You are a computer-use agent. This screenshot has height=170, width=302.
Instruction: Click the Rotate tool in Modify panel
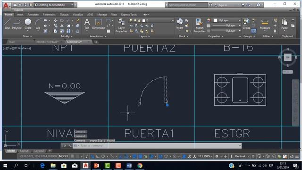pyautogui.click(x=62, y=20)
